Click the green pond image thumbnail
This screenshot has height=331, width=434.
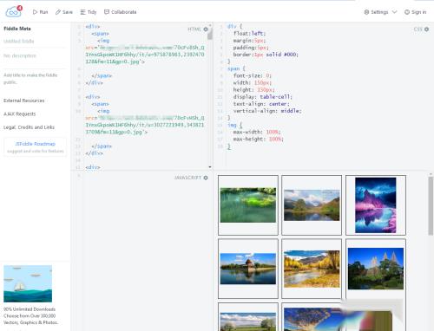pyautogui.click(x=248, y=205)
